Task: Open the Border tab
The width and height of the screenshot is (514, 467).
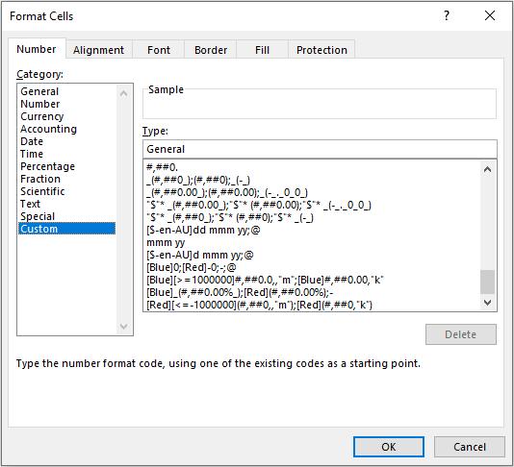Action: (211, 50)
